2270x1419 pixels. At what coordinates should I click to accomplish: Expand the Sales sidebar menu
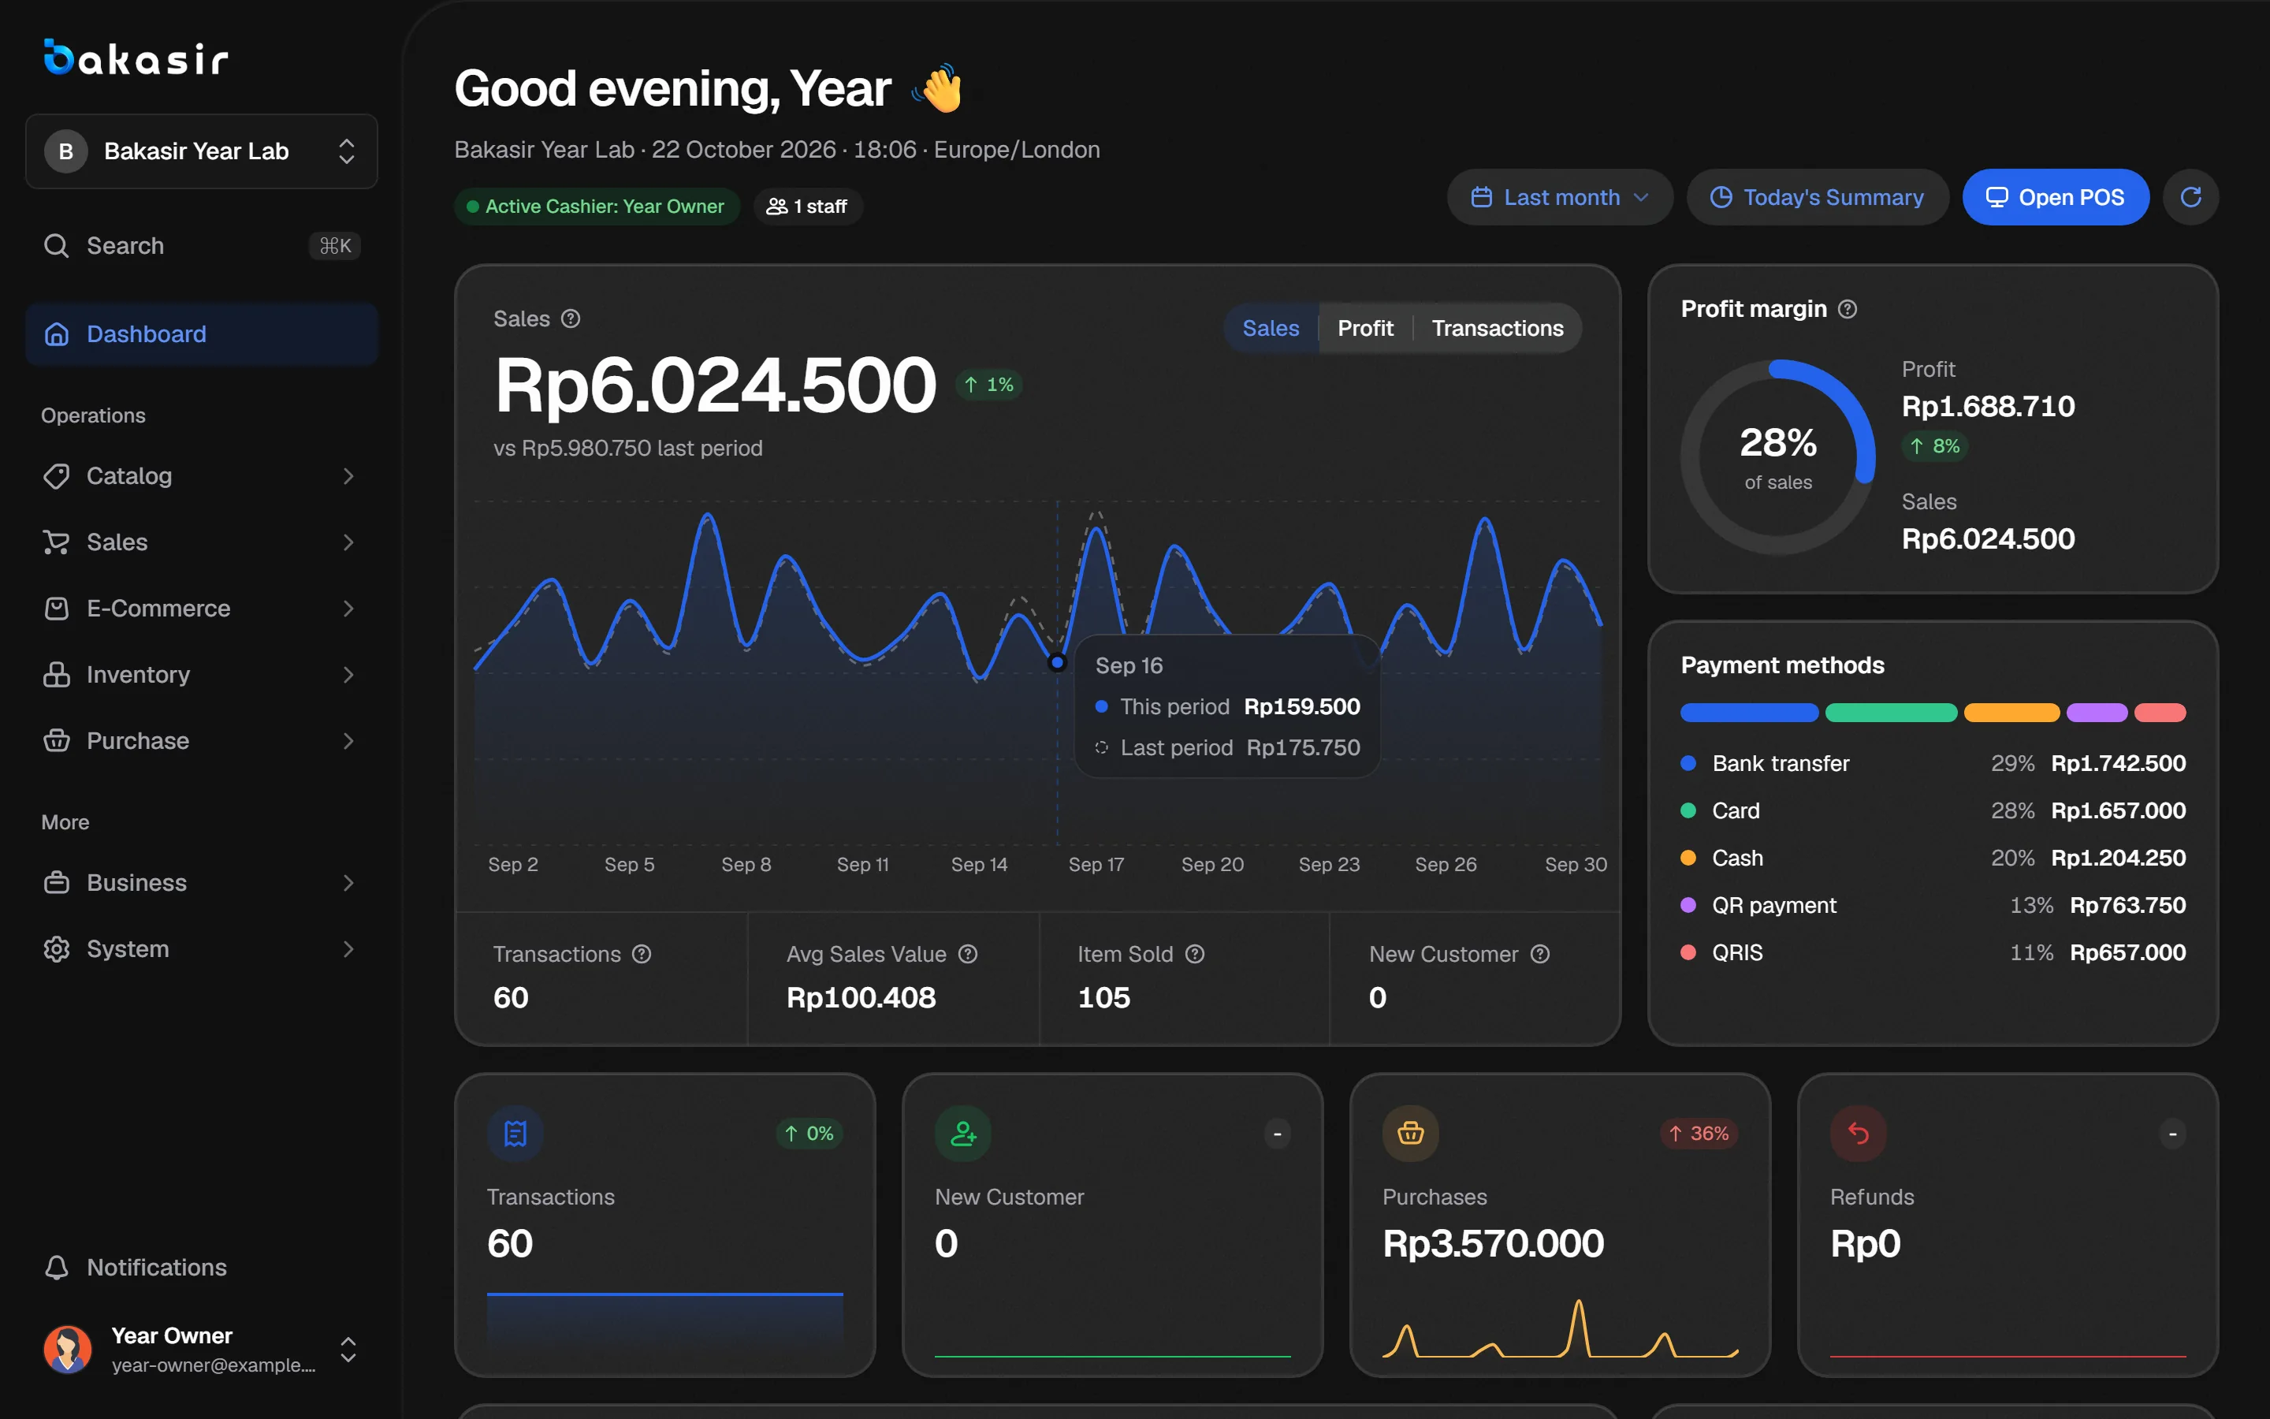point(201,542)
